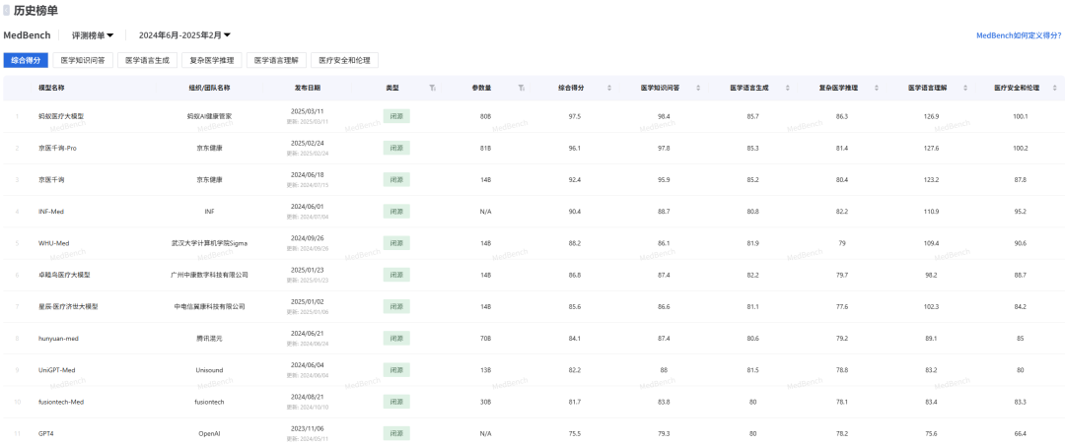Click the 85.7 language generation score

pyautogui.click(x=752, y=116)
